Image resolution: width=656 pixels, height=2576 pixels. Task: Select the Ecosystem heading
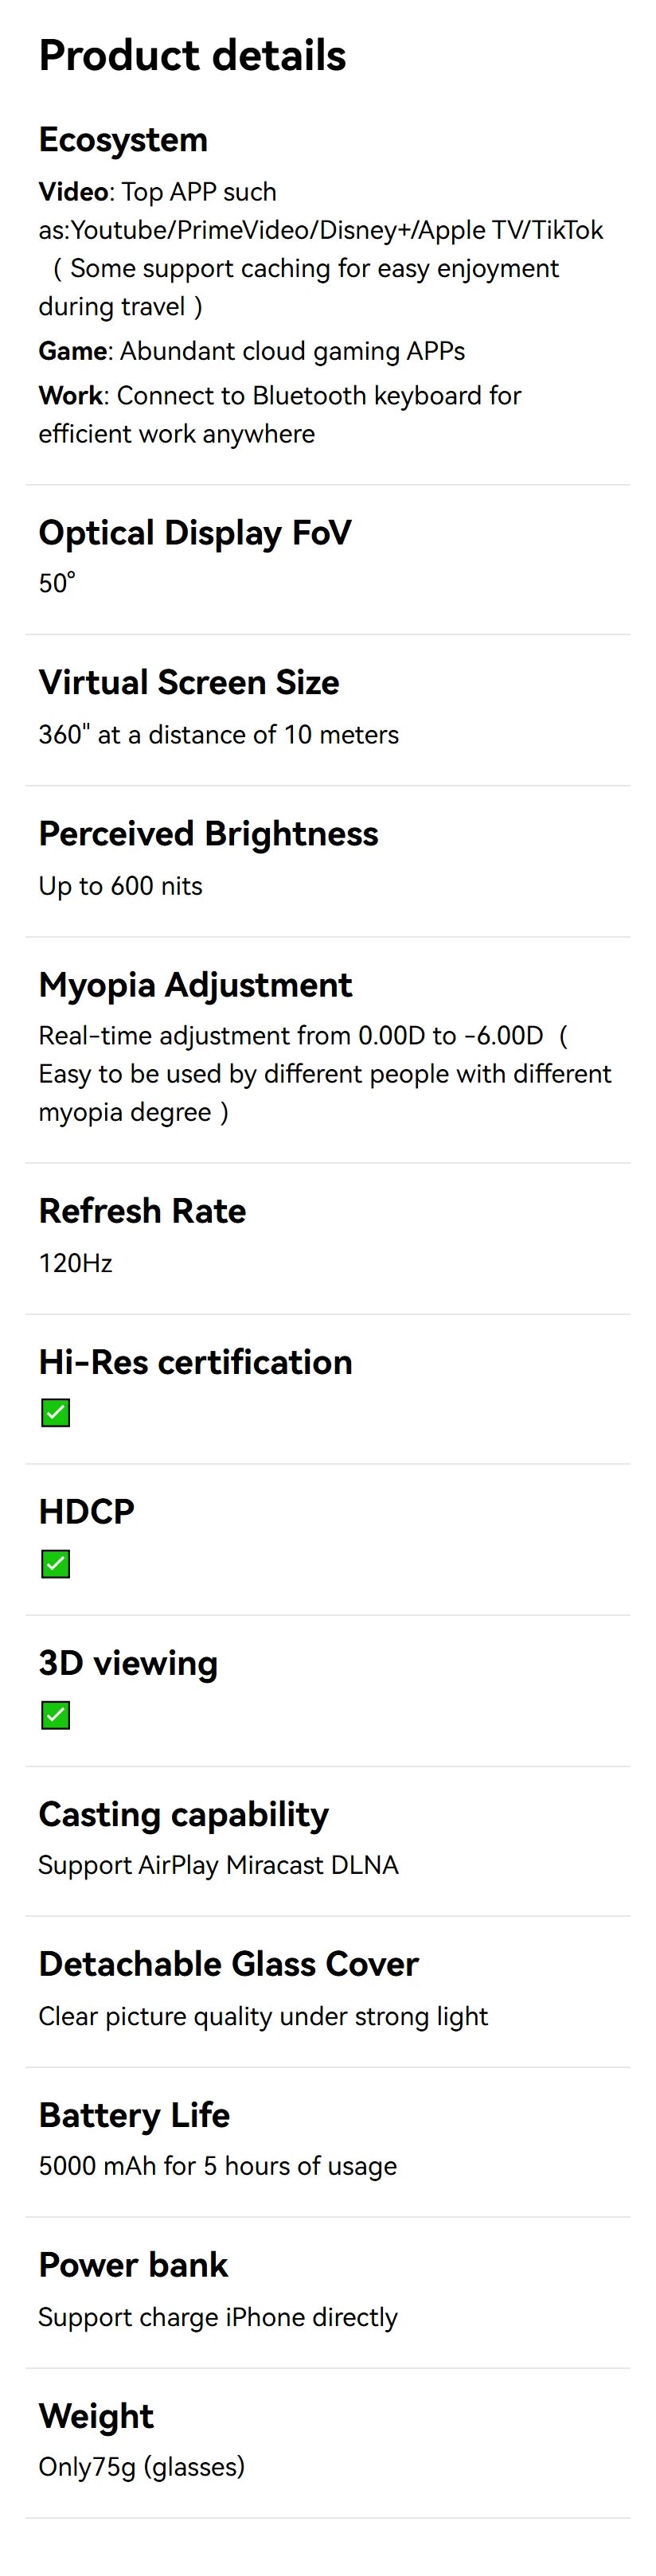(123, 140)
